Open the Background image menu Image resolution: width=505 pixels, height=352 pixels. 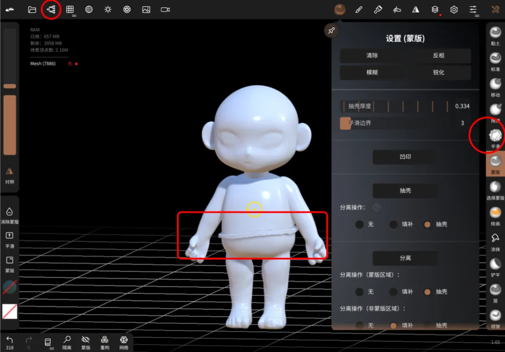click(146, 10)
